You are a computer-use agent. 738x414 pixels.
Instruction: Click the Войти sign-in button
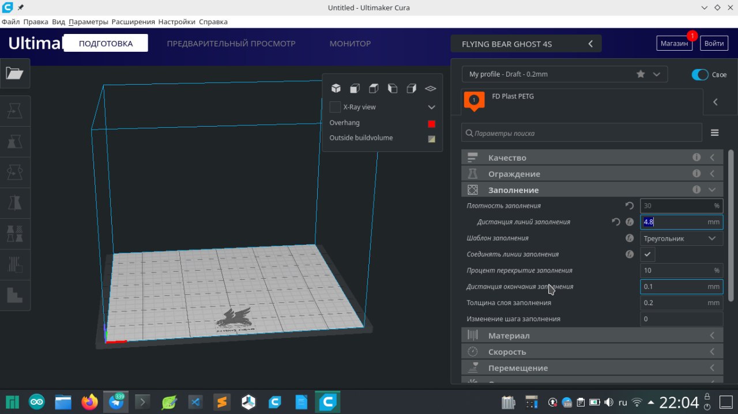[x=714, y=43]
